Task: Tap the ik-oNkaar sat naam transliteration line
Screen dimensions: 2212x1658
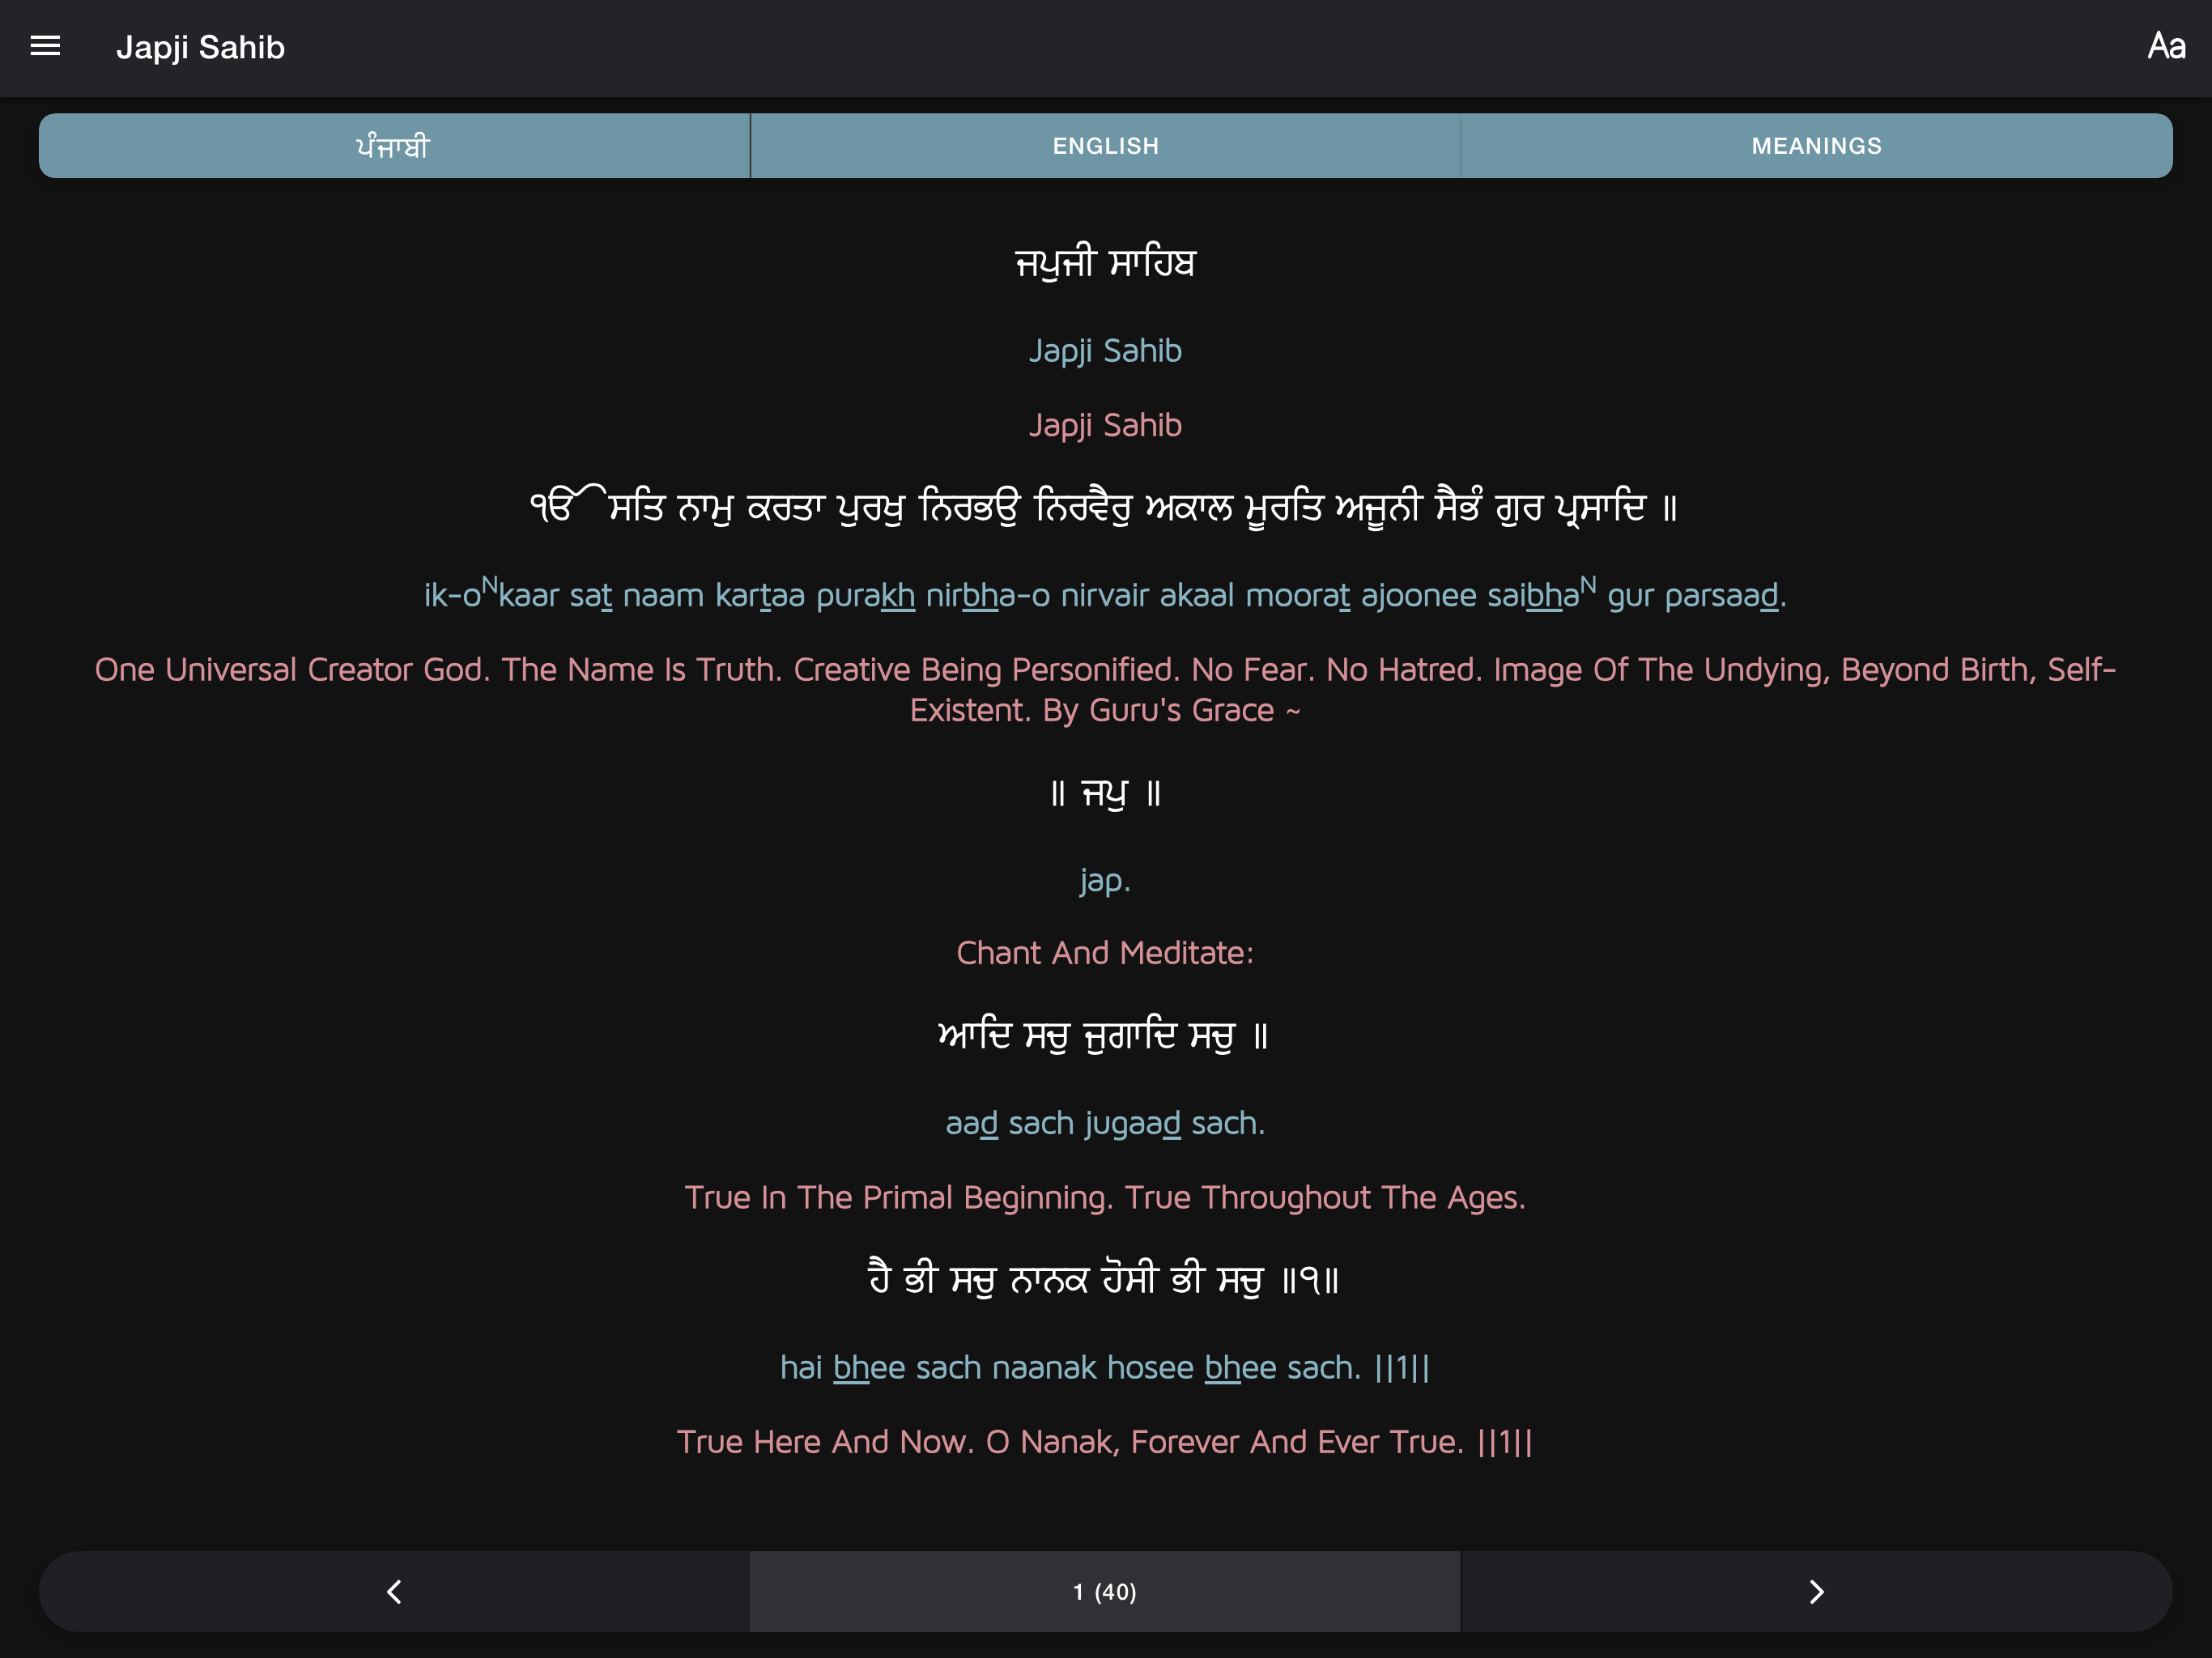Action: (x=1105, y=594)
